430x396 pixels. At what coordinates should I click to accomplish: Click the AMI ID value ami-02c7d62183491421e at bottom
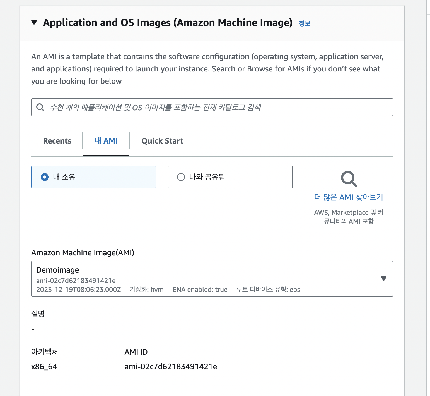pos(171,366)
